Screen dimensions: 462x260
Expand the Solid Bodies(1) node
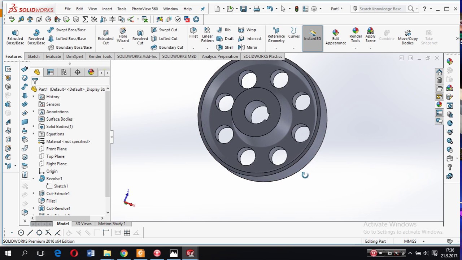pos(34,126)
